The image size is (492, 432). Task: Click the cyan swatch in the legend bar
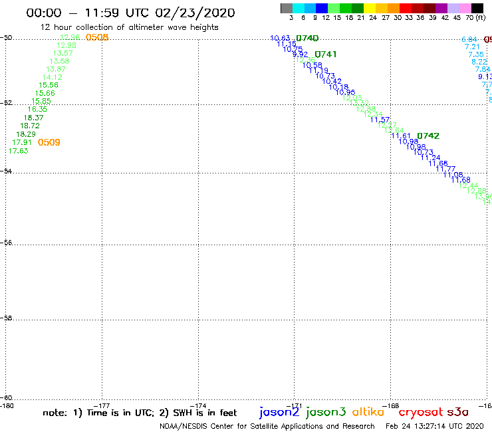coord(299,9)
